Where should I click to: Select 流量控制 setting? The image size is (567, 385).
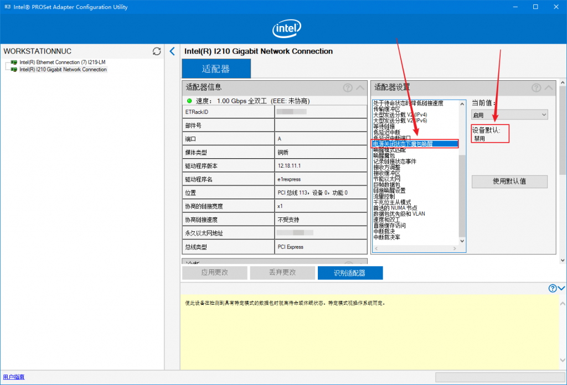tap(384, 196)
